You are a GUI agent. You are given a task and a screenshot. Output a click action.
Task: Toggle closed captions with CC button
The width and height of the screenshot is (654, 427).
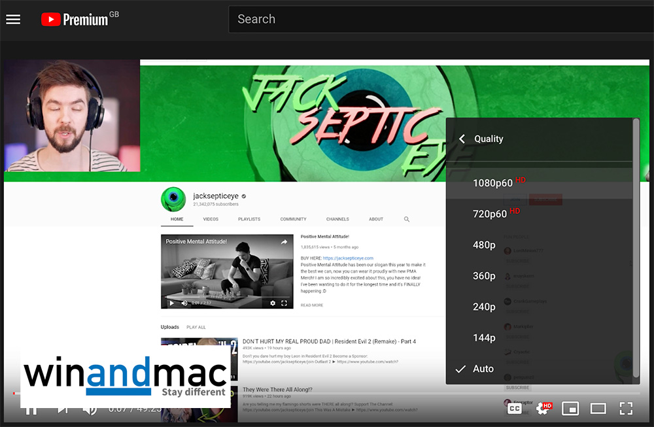tap(514, 409)
